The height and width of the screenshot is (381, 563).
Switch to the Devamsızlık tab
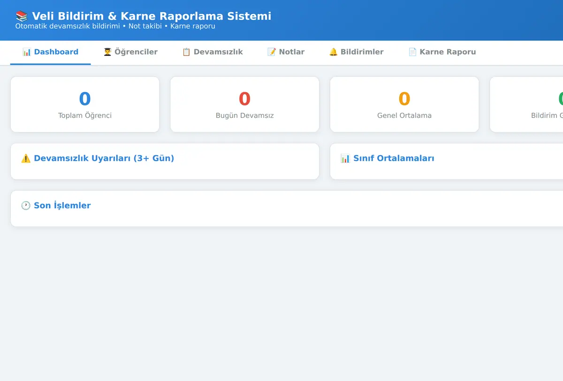click(x=213, y=52)
